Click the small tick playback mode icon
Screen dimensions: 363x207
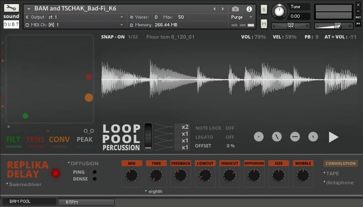pos(313,137)
